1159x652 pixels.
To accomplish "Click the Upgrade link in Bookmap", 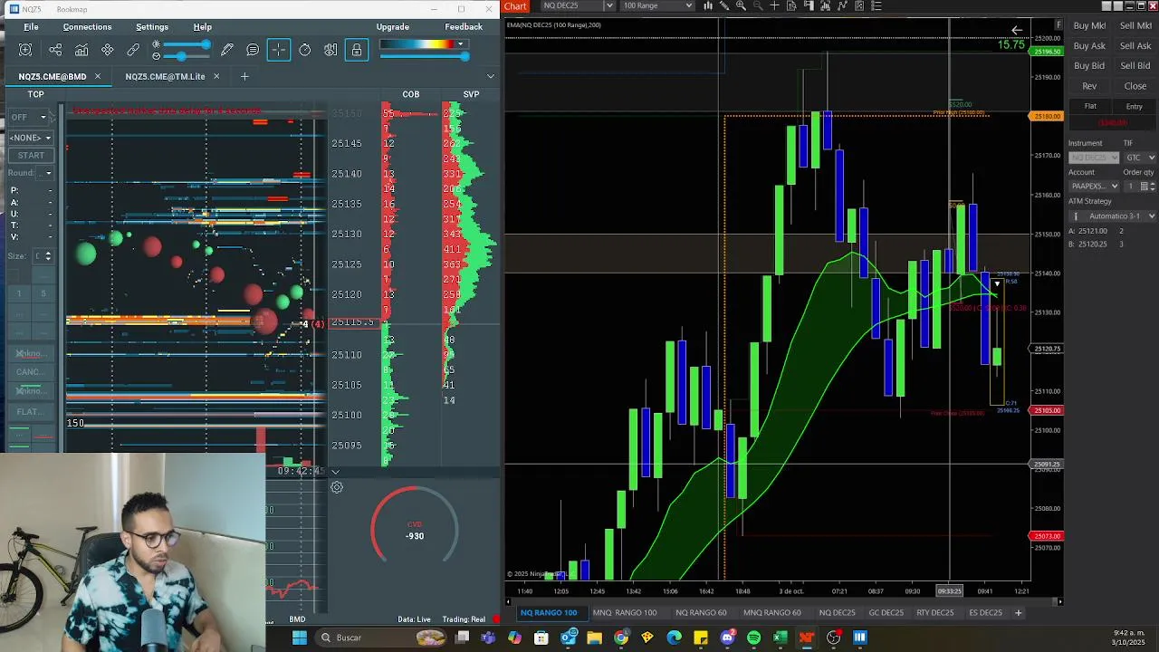I will pos(393,27).
